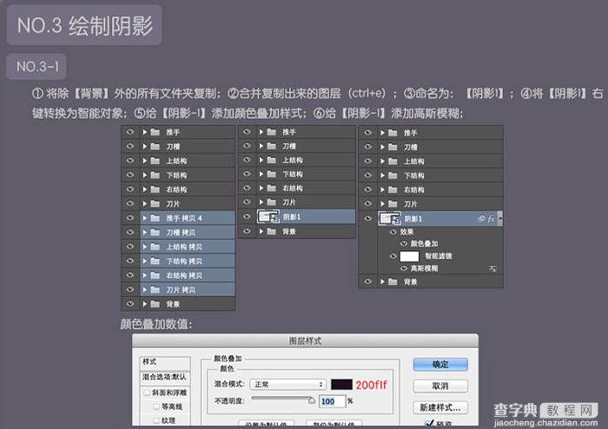Select the 推手 拷贝 4 layer name
The height and width of the screenshot is (429, 608).
[x=184, y=218]
